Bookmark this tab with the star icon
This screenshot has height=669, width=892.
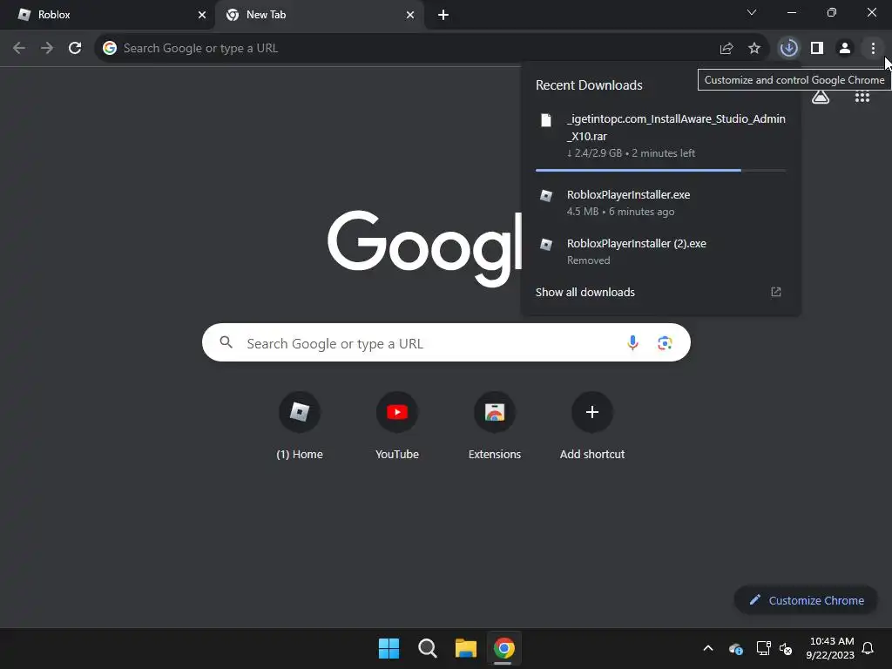pyautogui.click(x=754, y=49)
